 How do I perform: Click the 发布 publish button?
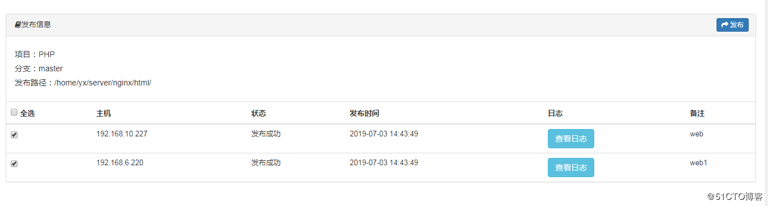pos(732,25)
